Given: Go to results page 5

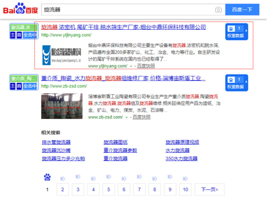Looking at the screenshot, I should coord(109,190).
